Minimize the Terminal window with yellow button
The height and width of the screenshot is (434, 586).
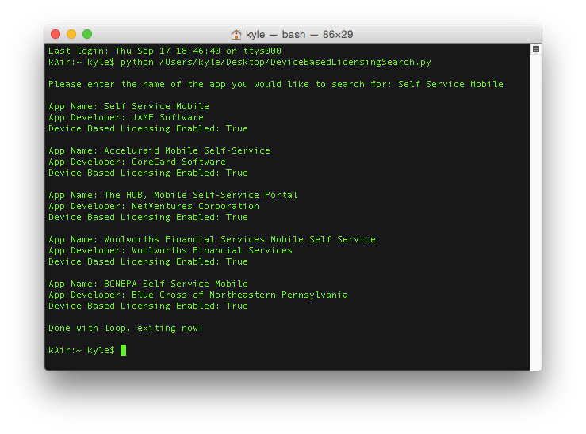tap(71, 34)
